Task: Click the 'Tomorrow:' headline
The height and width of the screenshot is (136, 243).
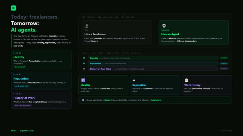Action: (x=25, y=23)
